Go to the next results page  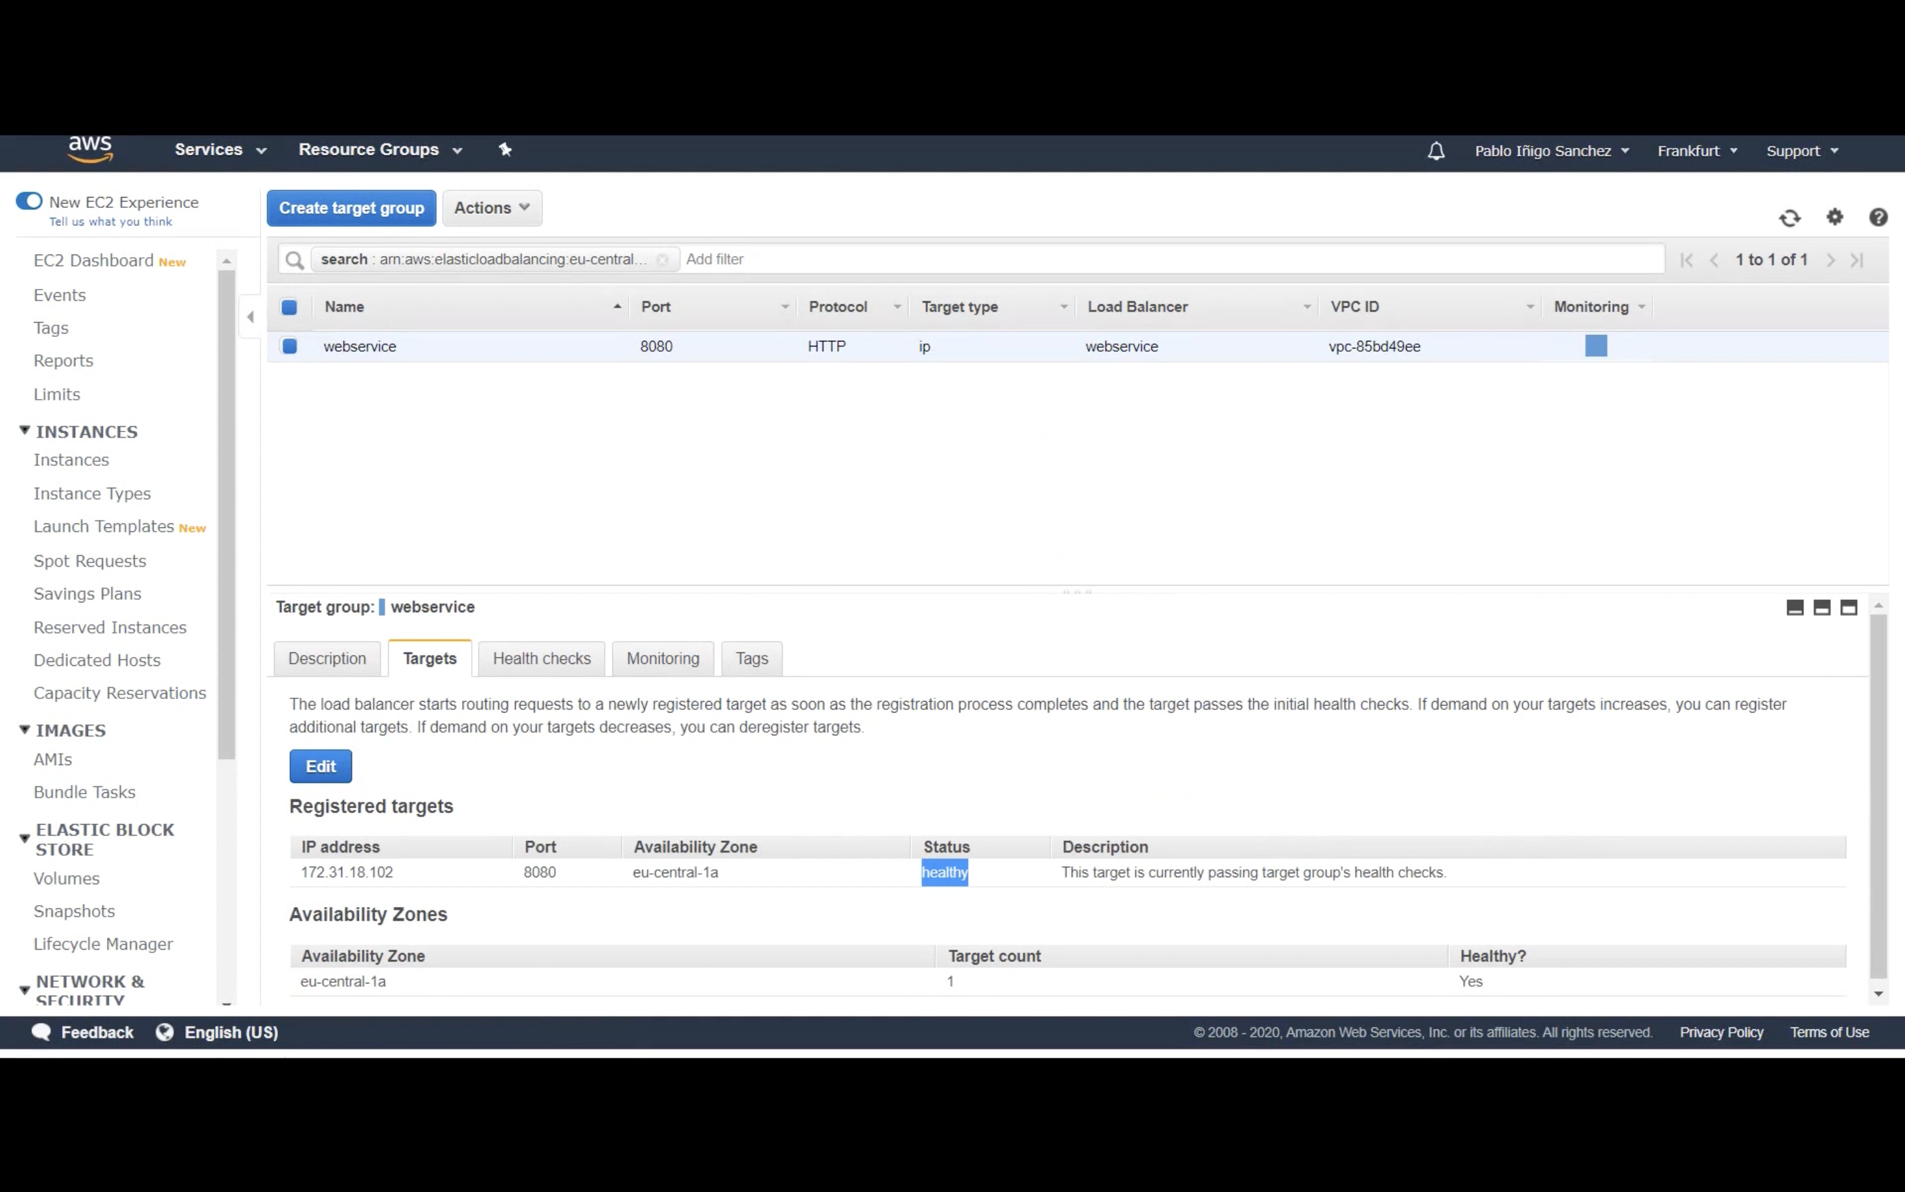click(x=1831, y=260)
